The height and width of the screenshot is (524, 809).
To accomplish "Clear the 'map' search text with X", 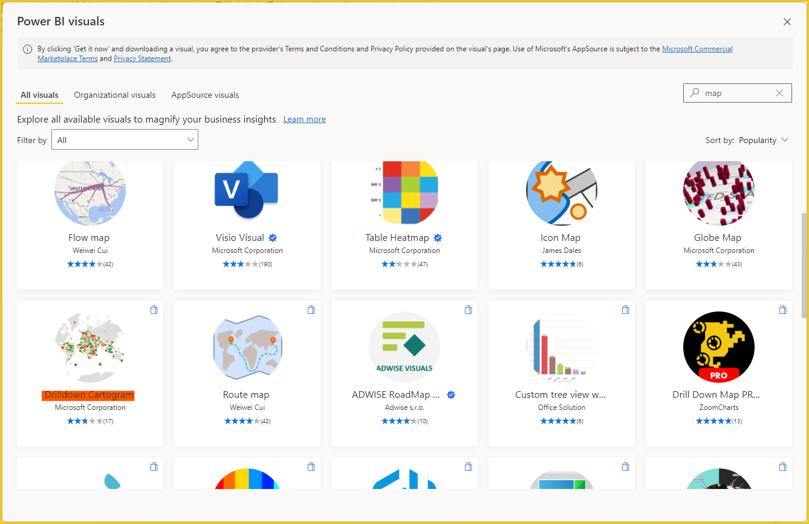I will pyautogui.click(x=779, y=93).
